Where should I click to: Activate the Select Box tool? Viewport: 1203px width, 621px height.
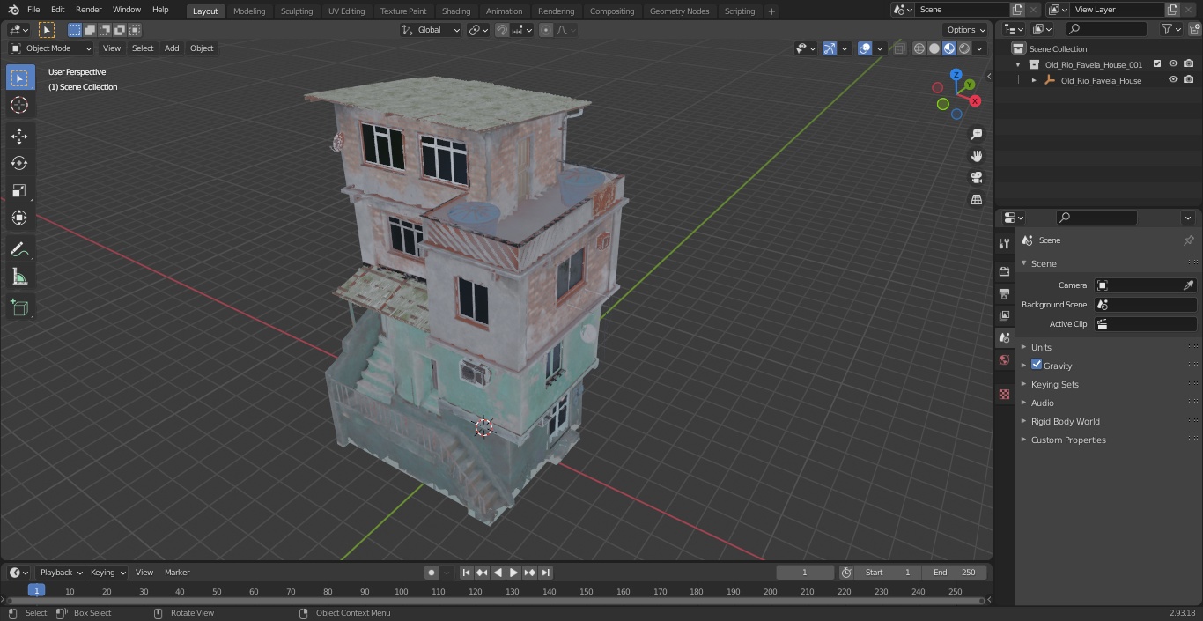click(x=19, y=78)
